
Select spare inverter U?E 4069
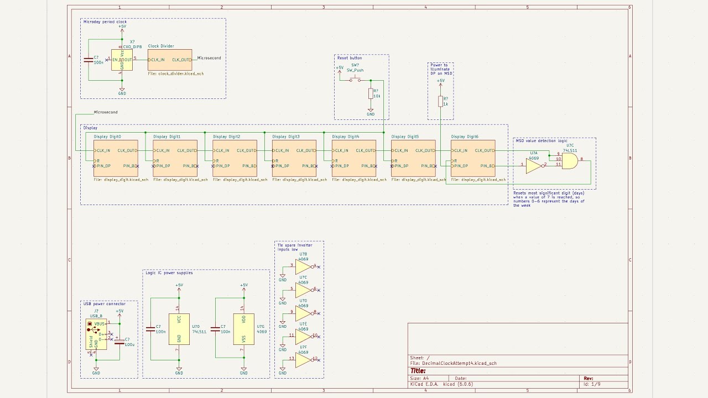tap(304, 337)
